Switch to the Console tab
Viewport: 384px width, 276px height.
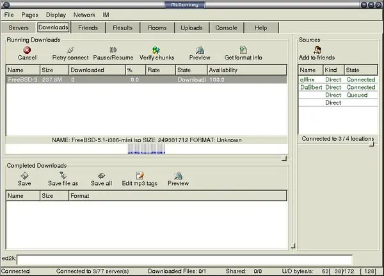[226, 28]
